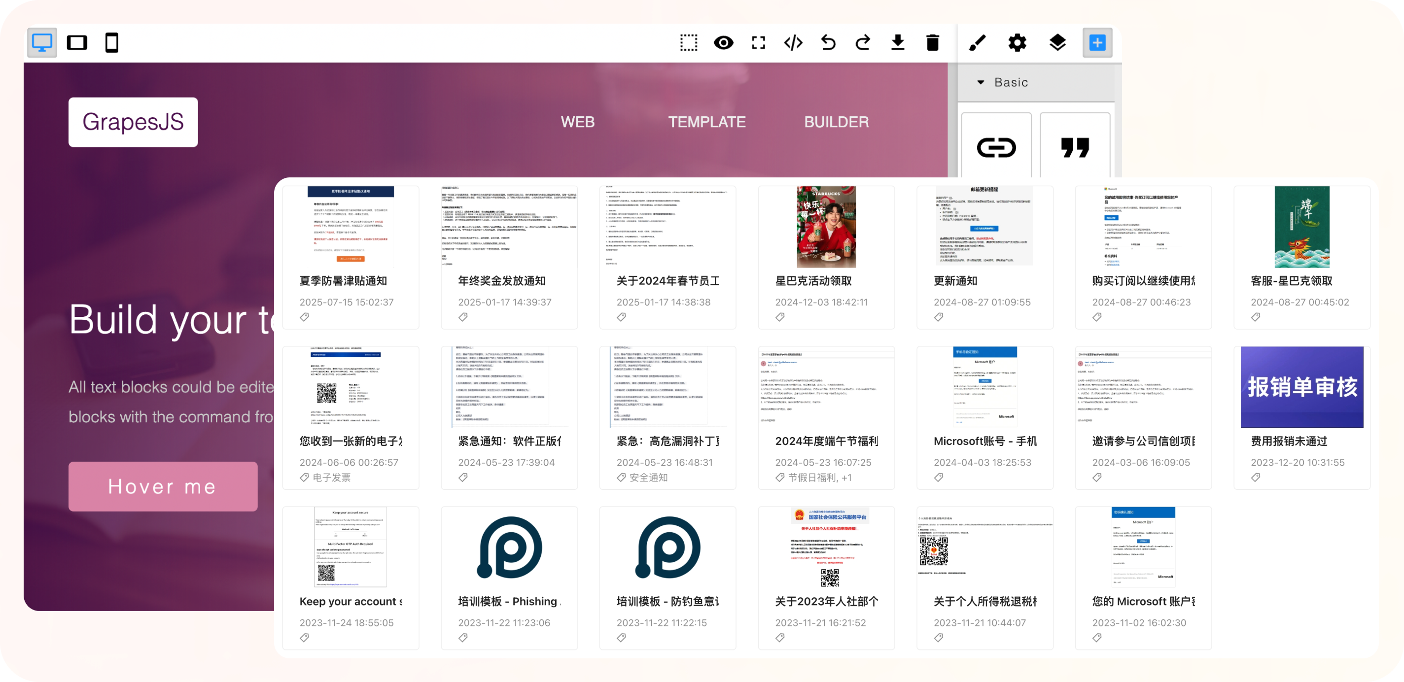Viewport: 1404px width, 682px height.
Task: Open the code view icon
Action: coord(793,42)
